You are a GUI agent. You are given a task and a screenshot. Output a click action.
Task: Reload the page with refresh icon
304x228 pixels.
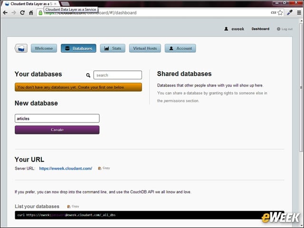click(x=22, y=13)
